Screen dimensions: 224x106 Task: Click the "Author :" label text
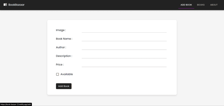(61, 47)
